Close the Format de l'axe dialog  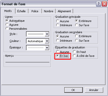pyautogui.click(x=105, y=4)
